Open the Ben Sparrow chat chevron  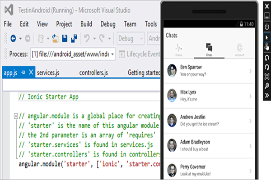250,71
